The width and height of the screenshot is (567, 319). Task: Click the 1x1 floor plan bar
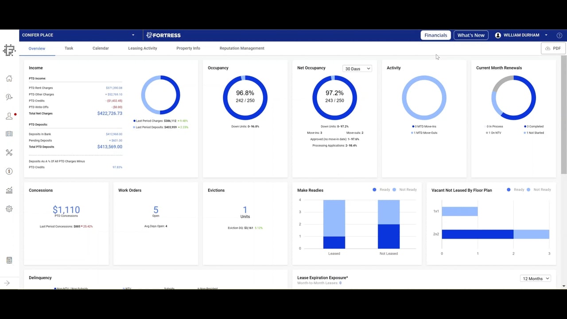coord(460,211)
